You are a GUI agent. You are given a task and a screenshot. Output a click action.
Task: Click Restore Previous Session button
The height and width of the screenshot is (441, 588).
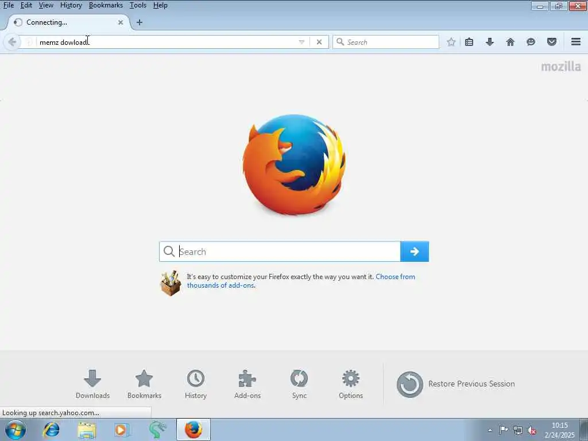coord(455,384)
